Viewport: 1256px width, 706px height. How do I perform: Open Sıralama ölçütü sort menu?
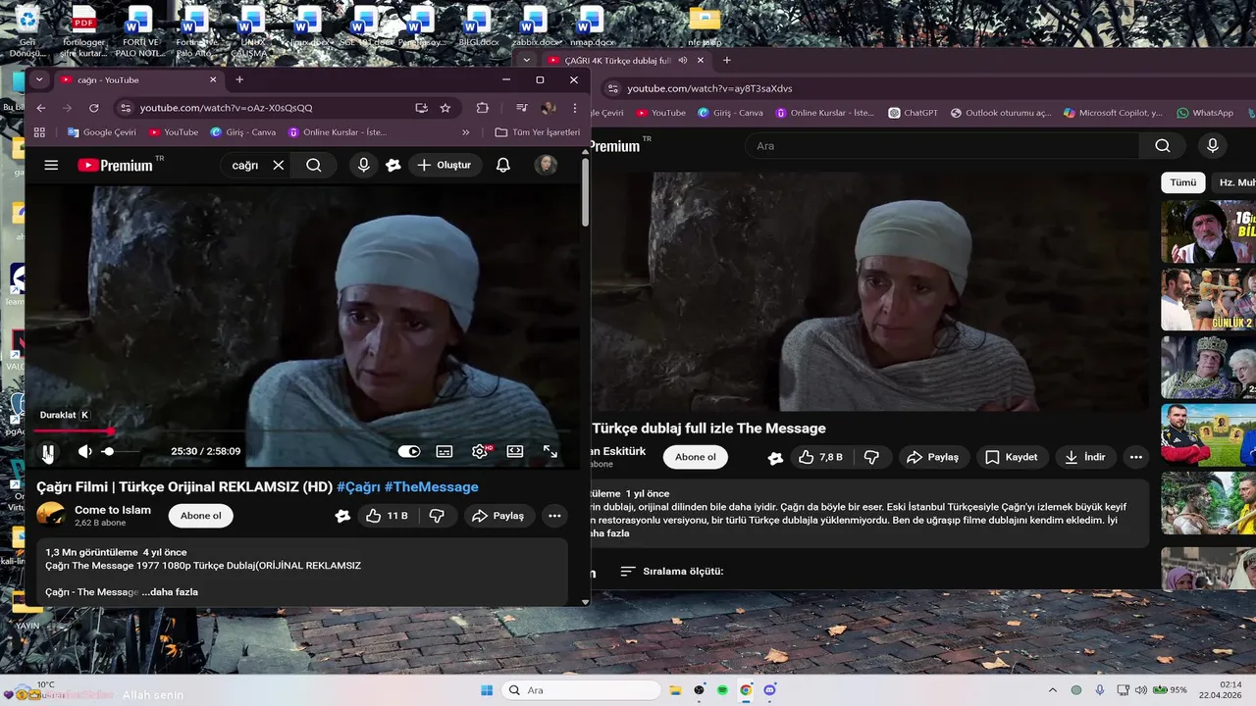(x=672, y=571)
